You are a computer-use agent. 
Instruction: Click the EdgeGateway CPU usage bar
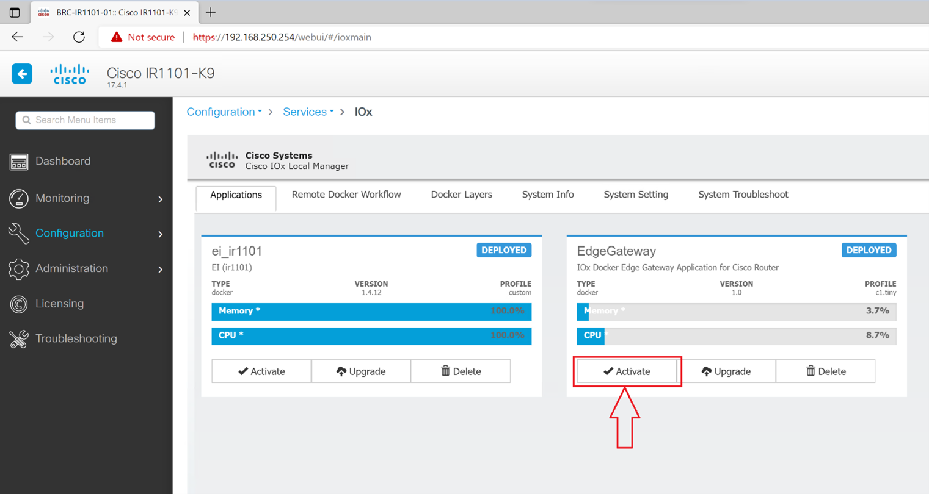736,336
